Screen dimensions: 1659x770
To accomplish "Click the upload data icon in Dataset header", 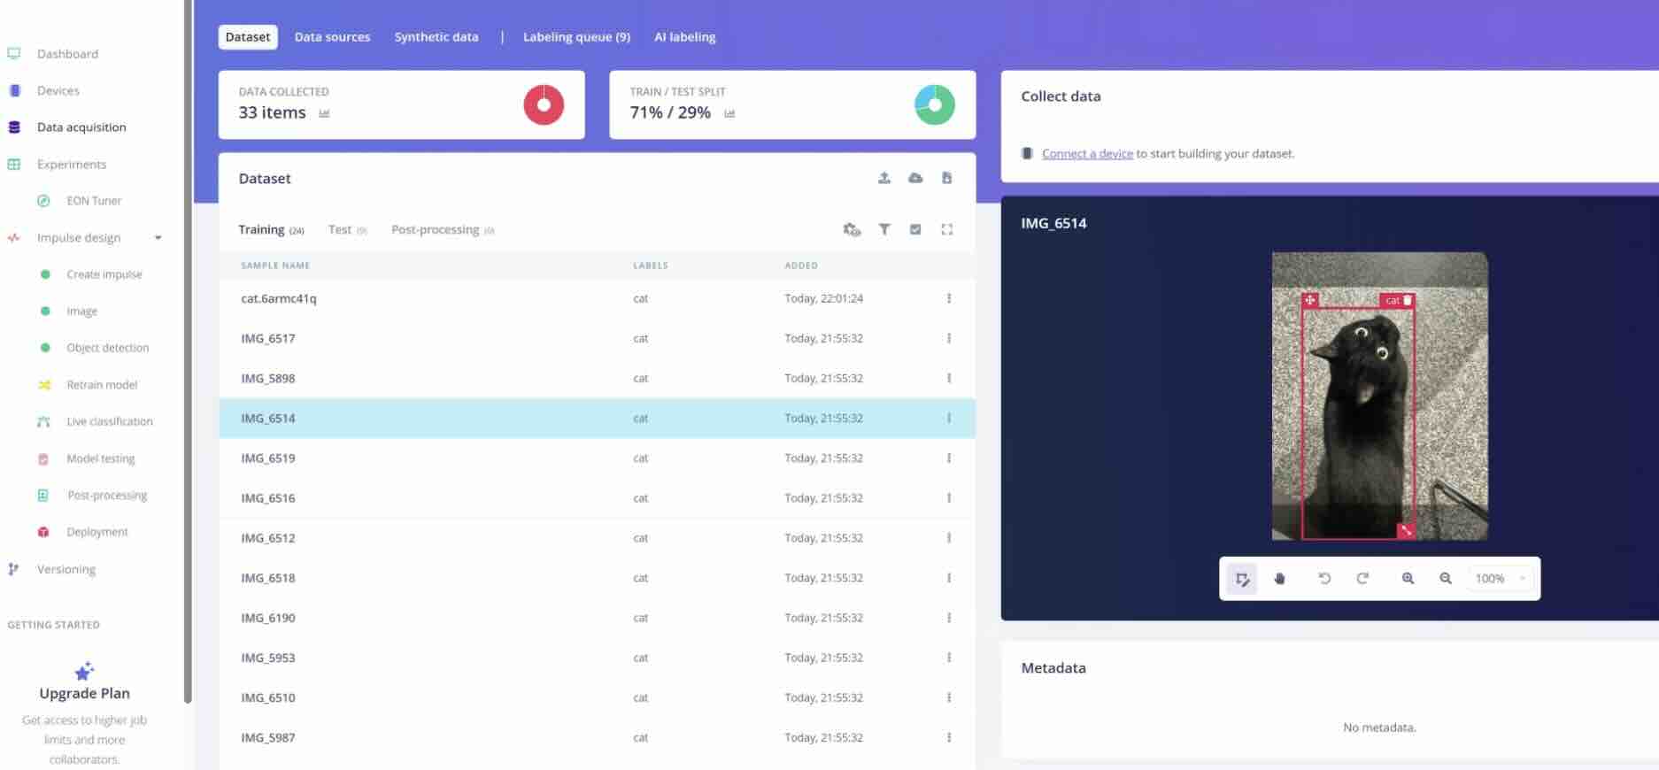I will coord(884,178).
